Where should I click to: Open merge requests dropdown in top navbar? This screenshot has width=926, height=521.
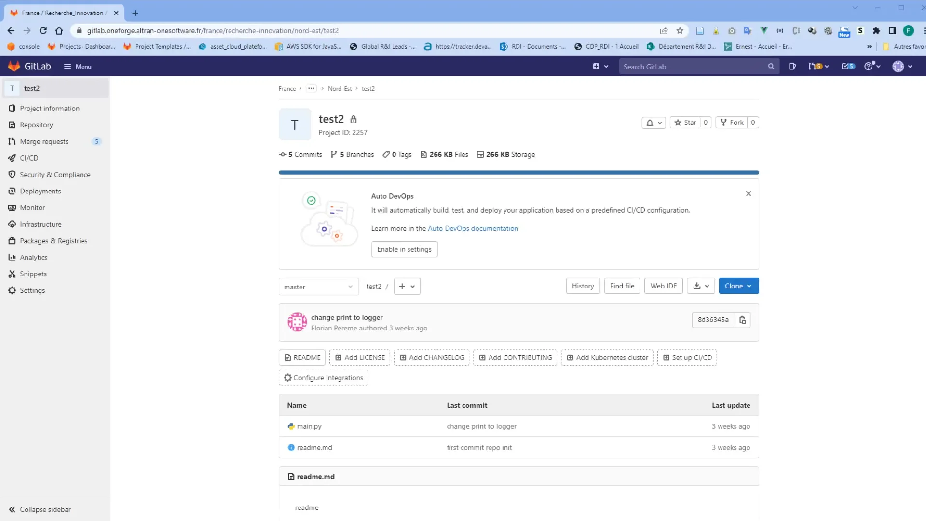click(818, 67)
